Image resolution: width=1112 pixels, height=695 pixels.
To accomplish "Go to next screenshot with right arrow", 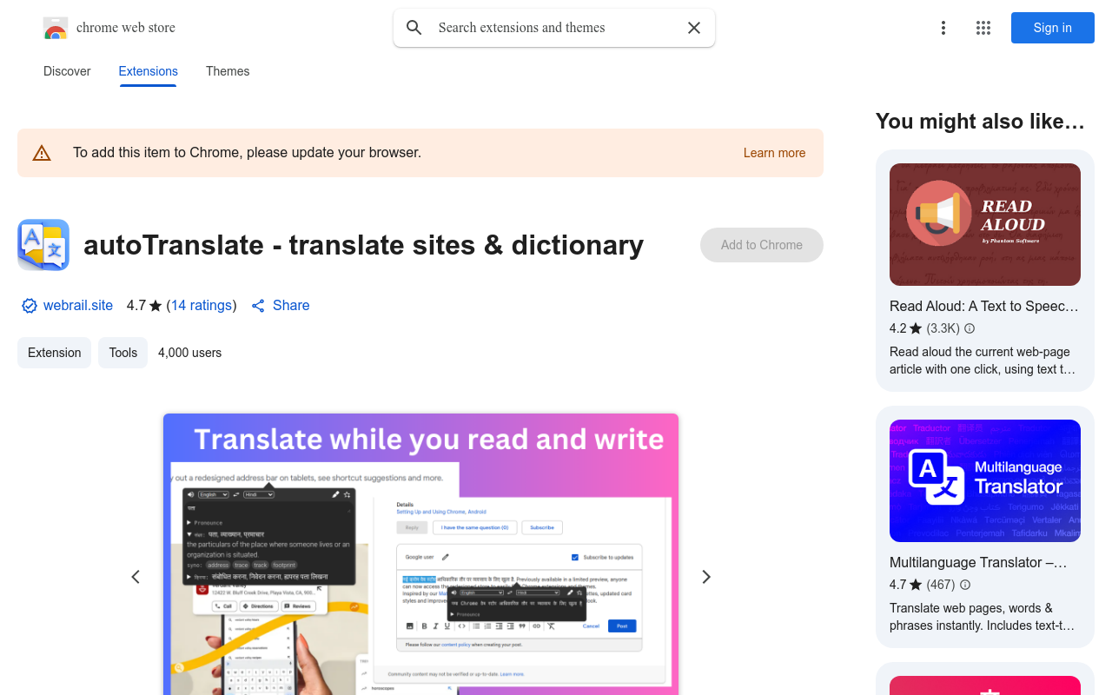I will point(706,577).
